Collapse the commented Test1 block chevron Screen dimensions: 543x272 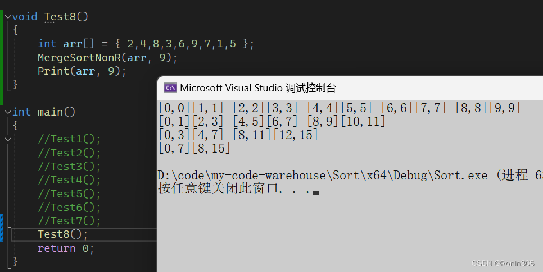8,139
